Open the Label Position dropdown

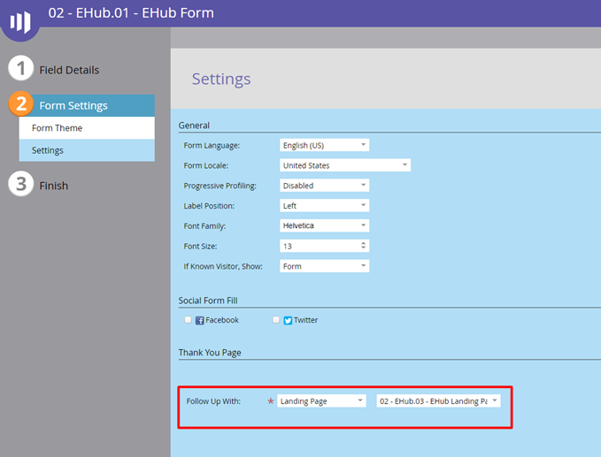[x=324, y=206]
